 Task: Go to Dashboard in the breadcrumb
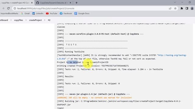coord(4,20)
